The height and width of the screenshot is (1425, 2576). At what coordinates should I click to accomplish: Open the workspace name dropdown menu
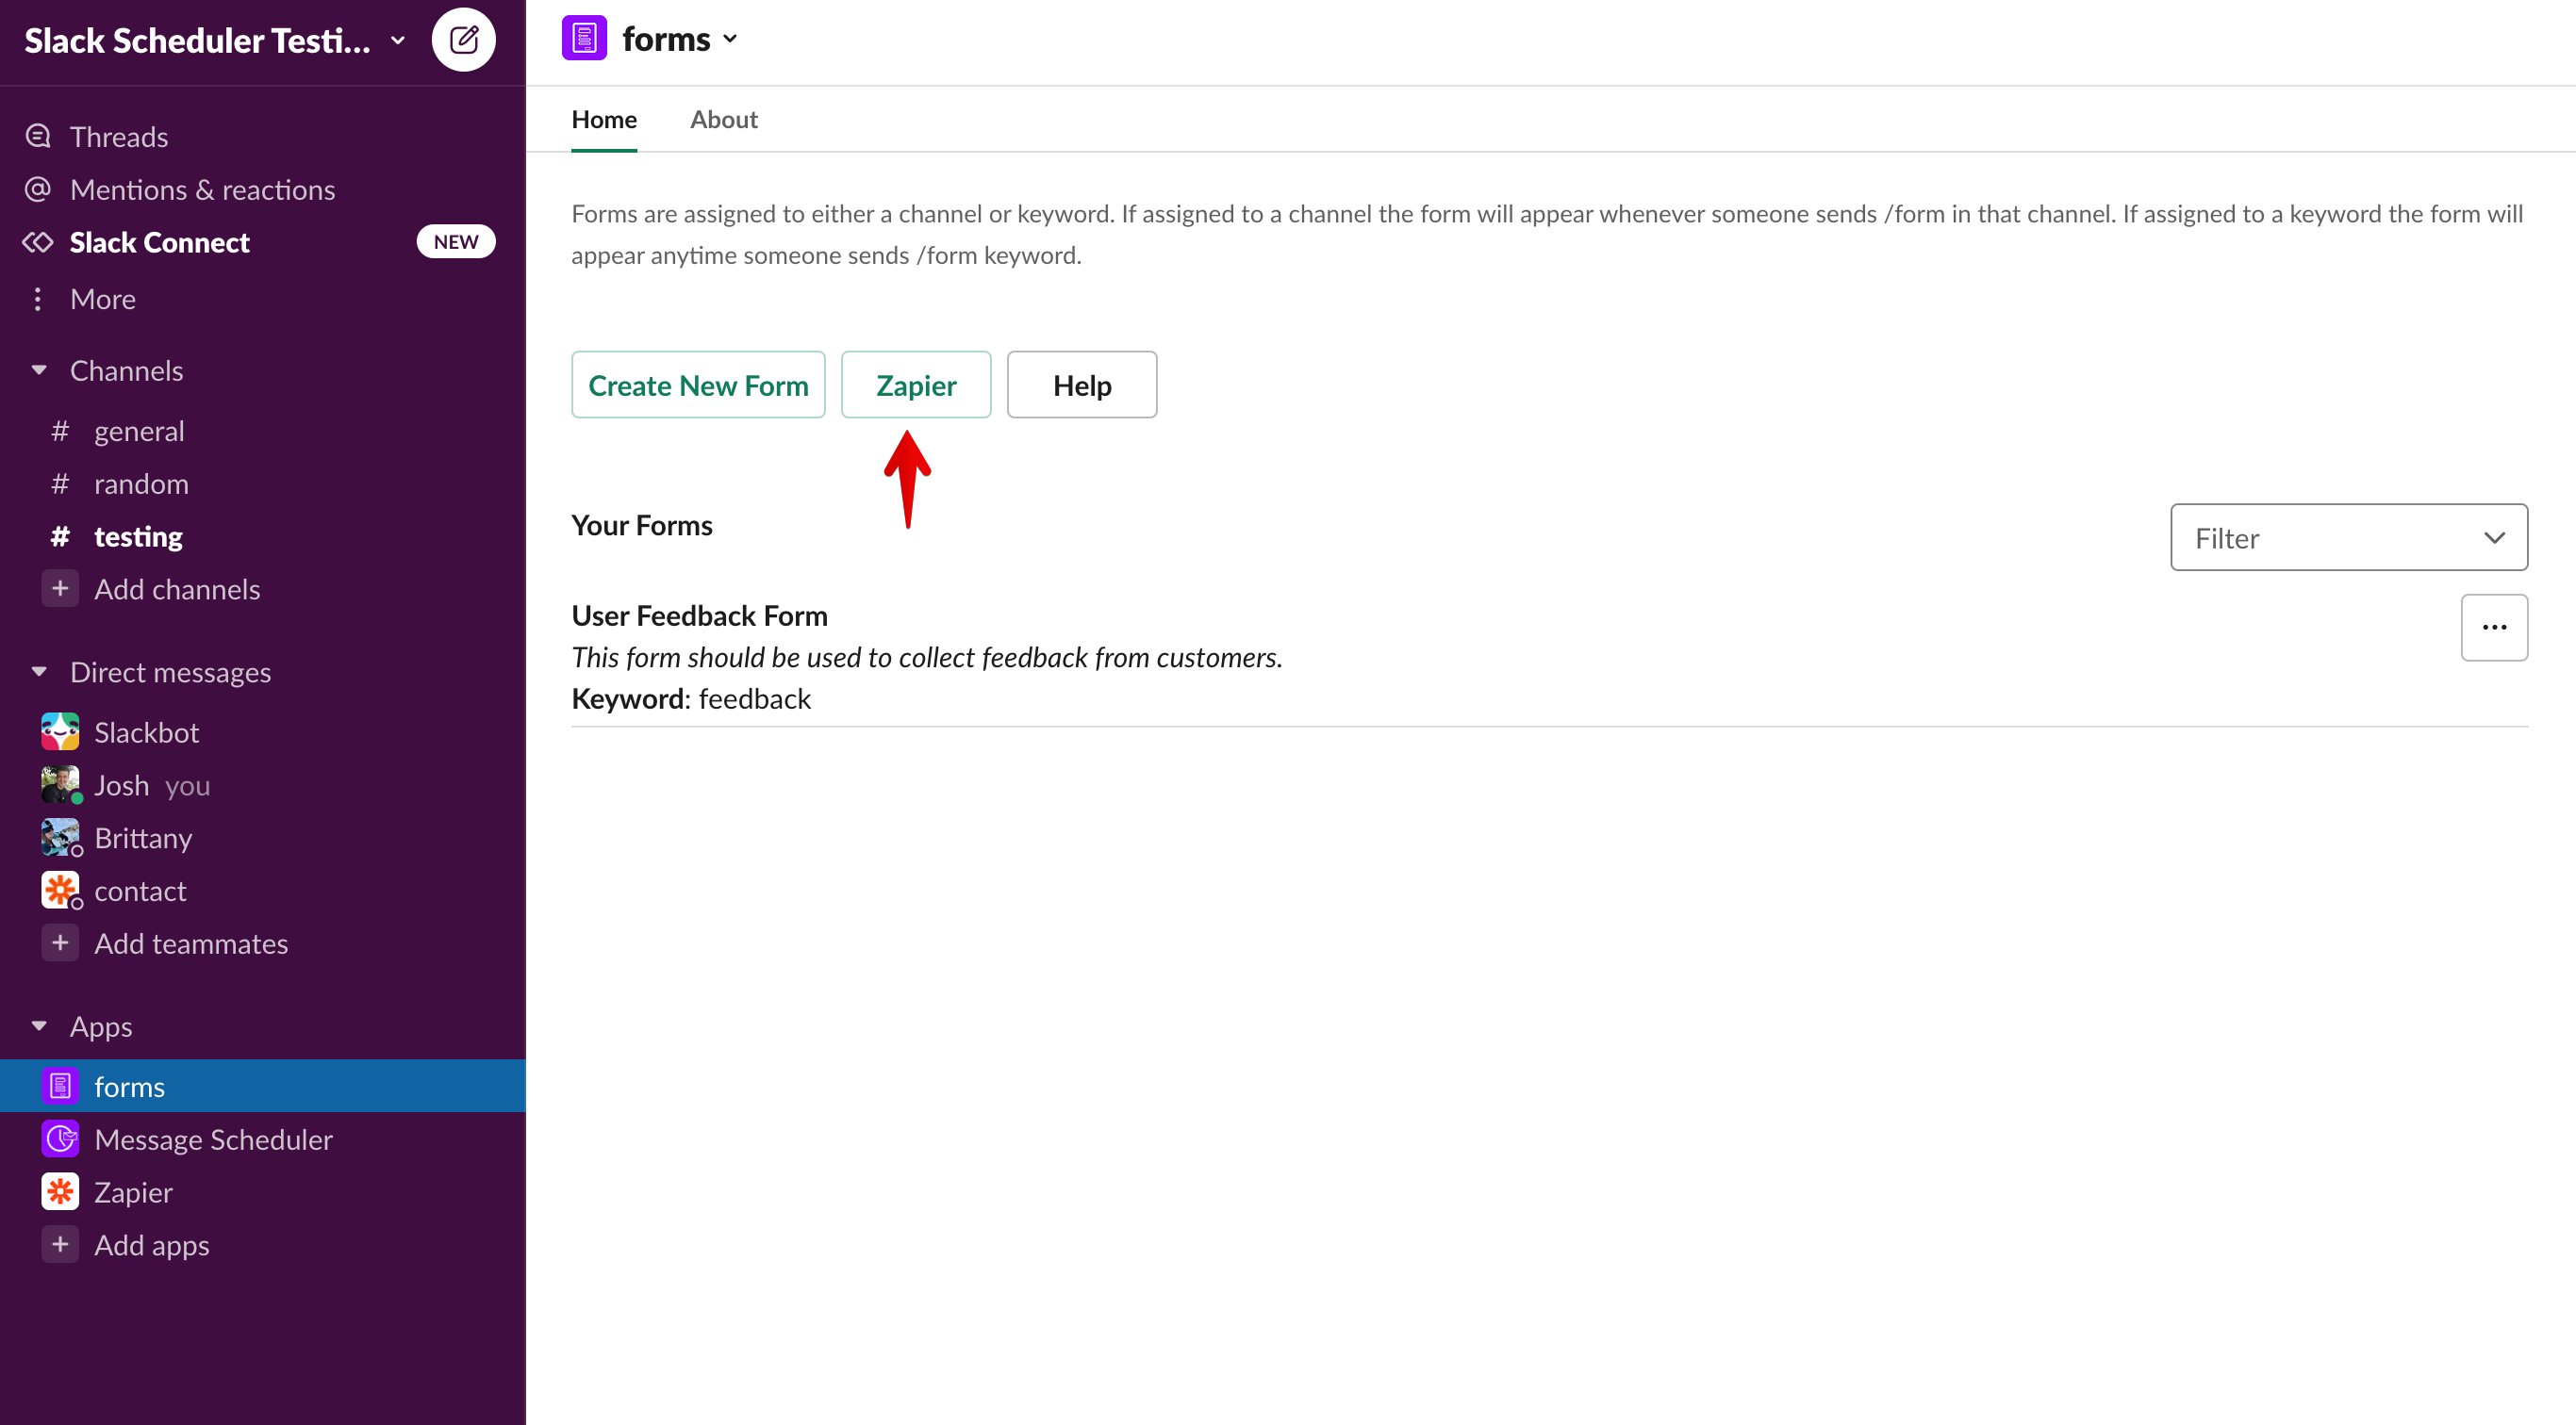(x=398, y=40)
